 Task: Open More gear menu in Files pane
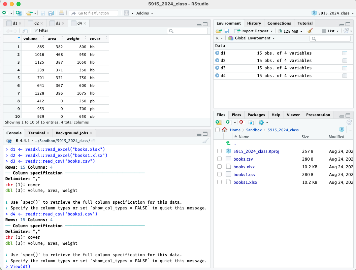[x=263, y=123]
